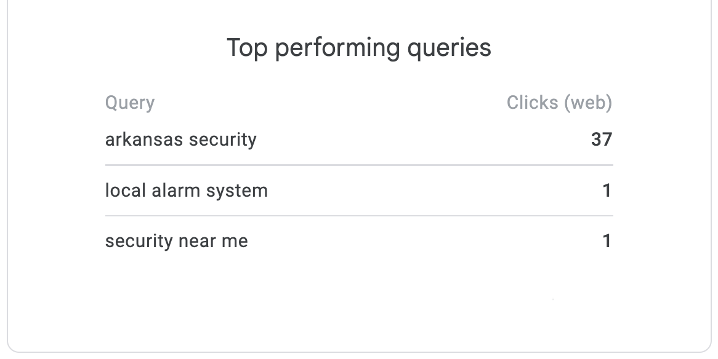
Task: Click '(web)' in the Clicks header
Action: click(x=588, y=103)
